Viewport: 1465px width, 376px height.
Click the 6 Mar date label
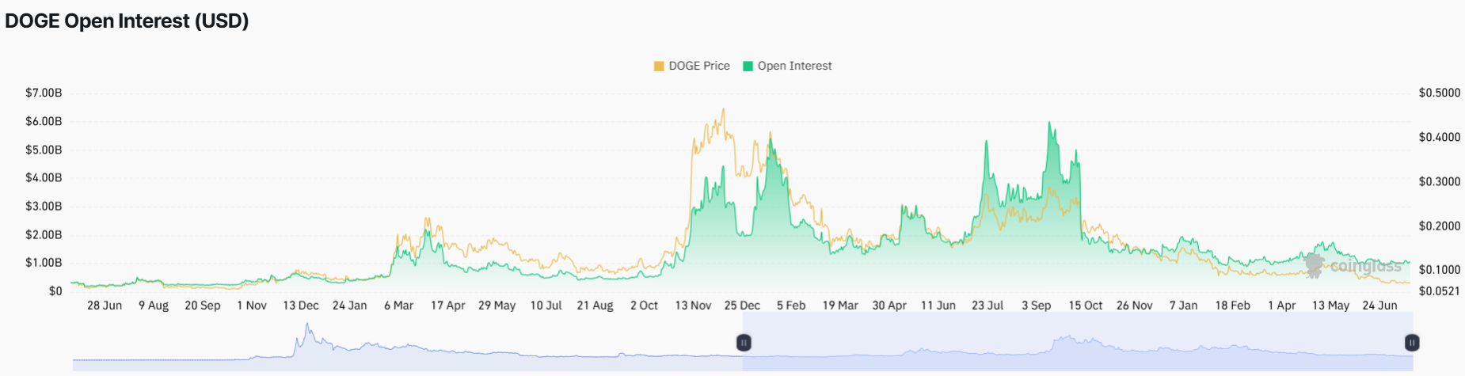[x=399, y=305]
